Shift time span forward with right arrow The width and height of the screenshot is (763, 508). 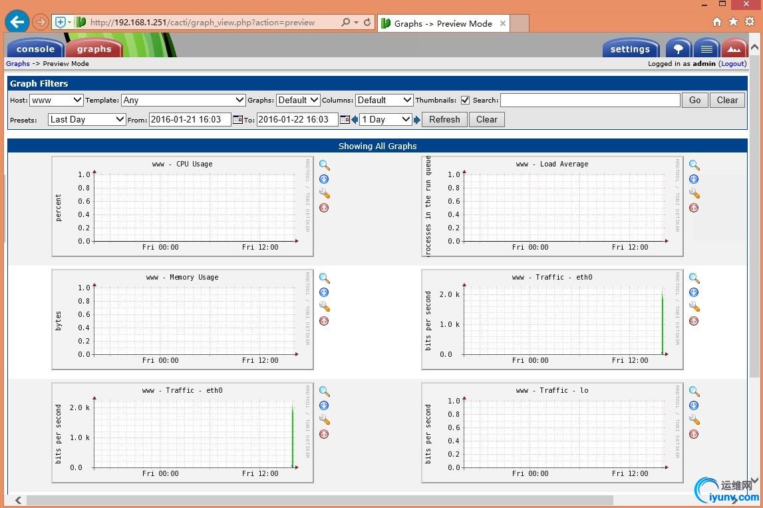click(x=417, y=120)
